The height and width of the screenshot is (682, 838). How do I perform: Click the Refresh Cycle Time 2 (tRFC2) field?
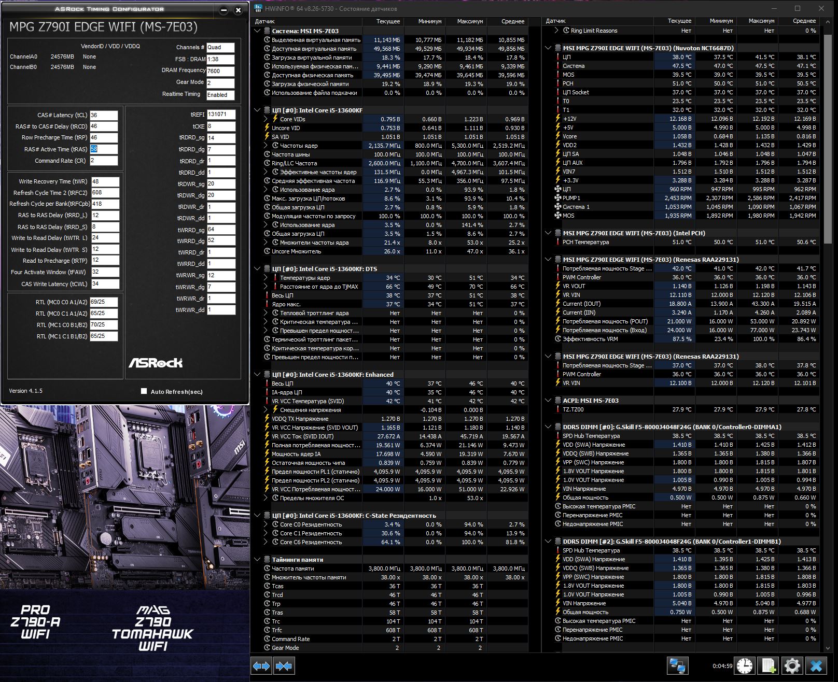coord(105,193)
